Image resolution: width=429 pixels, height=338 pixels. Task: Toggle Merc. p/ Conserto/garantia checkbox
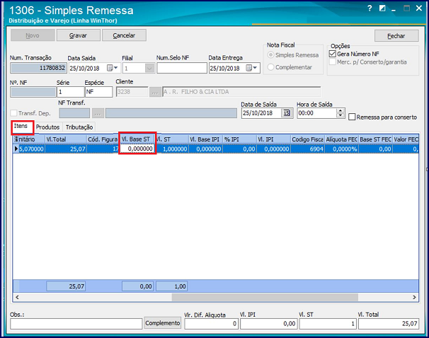(333, 62)
